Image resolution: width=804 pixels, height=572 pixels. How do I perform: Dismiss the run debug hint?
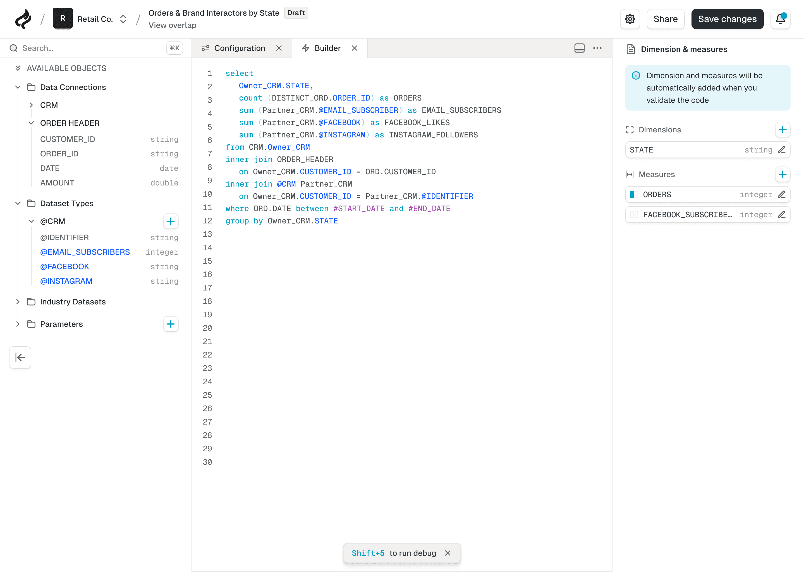click(x=448, y=553)
